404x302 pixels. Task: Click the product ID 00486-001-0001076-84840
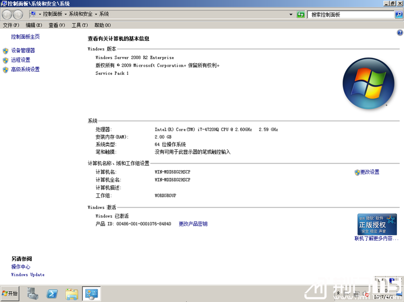click(x=144, y=224)
